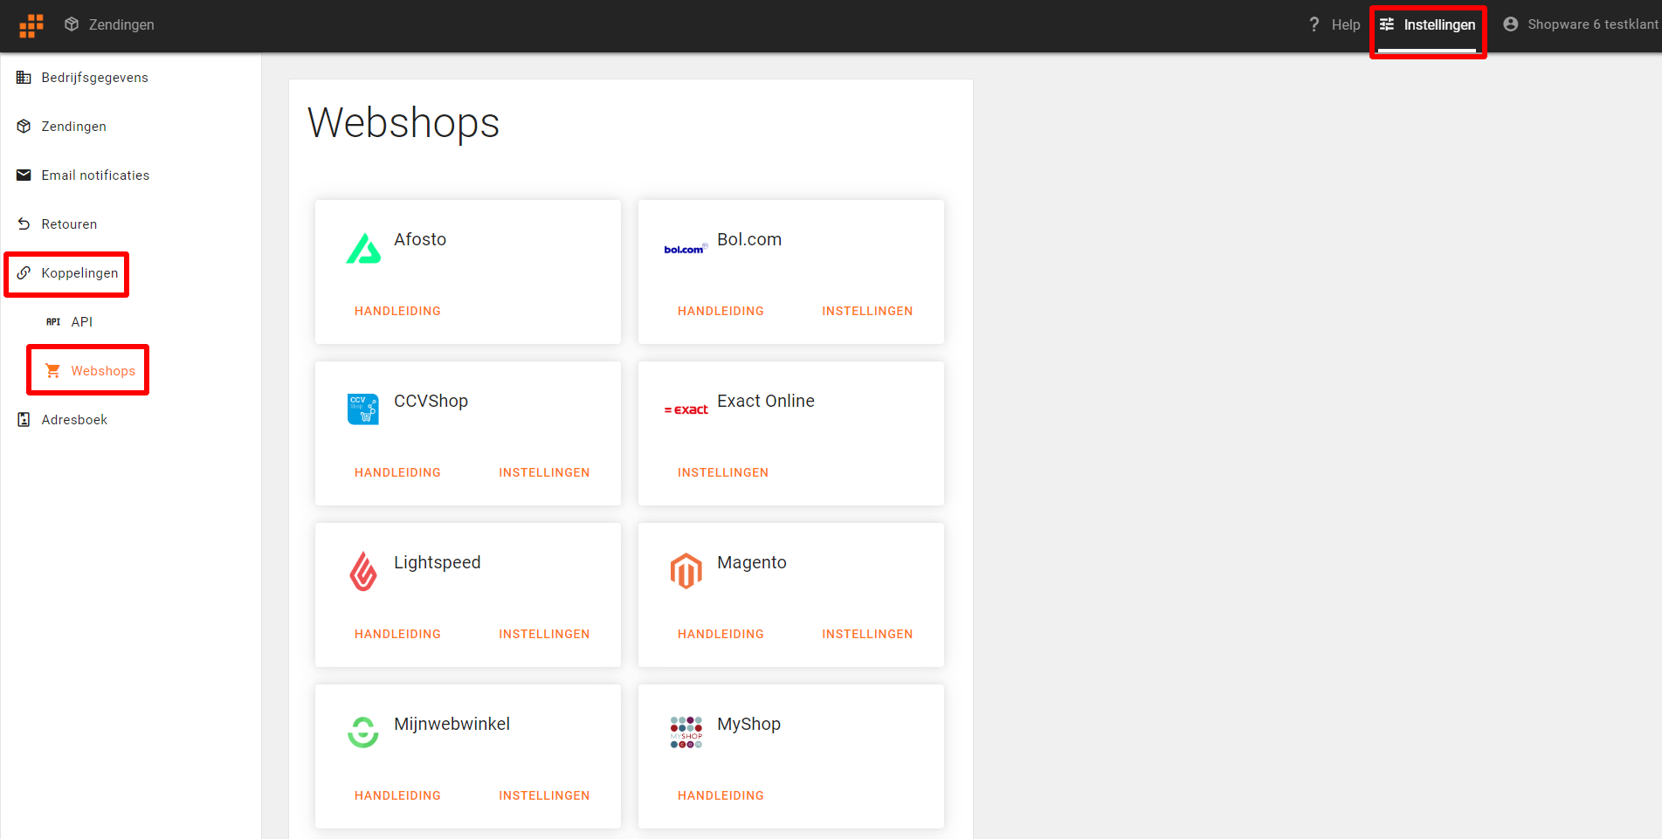
Task: Open Exact Online instellingen
Action: click(723, 472)
